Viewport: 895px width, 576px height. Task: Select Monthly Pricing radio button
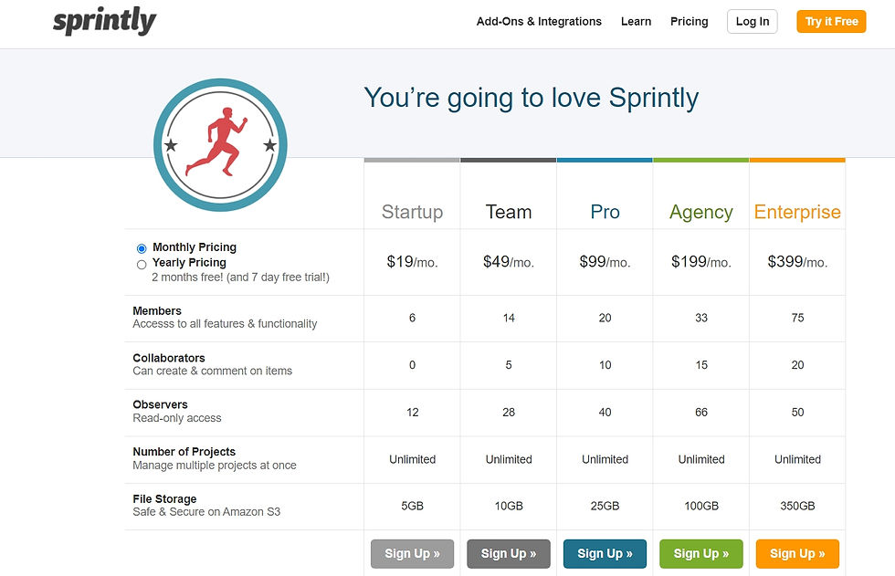142,248
